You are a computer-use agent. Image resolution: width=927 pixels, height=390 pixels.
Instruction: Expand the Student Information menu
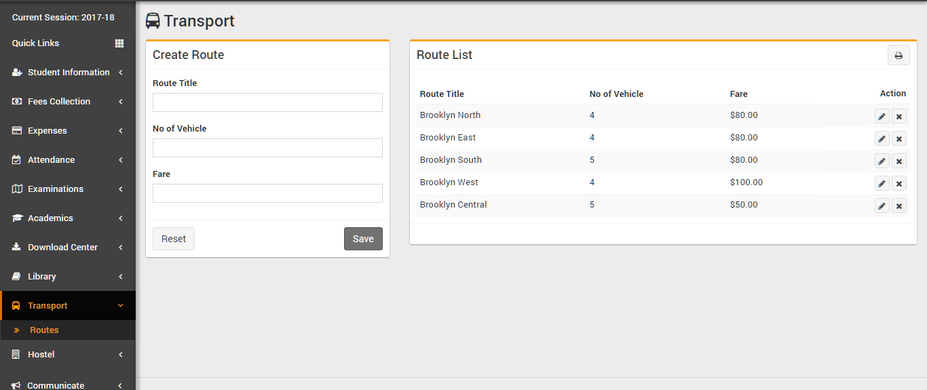click(68, 73)
